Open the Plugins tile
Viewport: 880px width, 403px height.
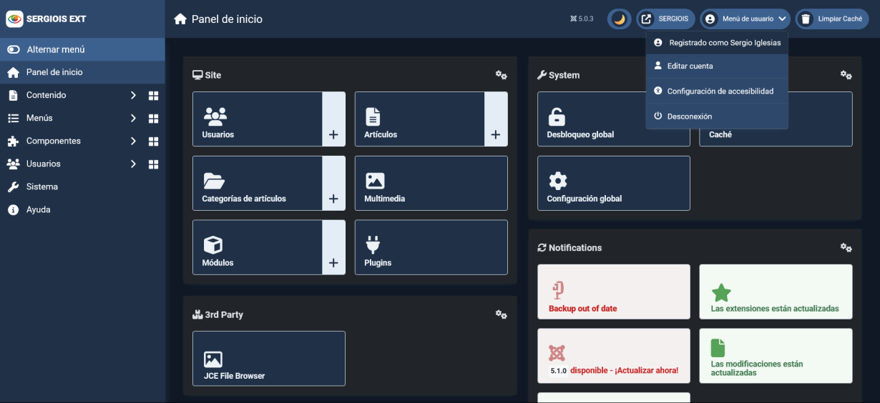(431, 247)
